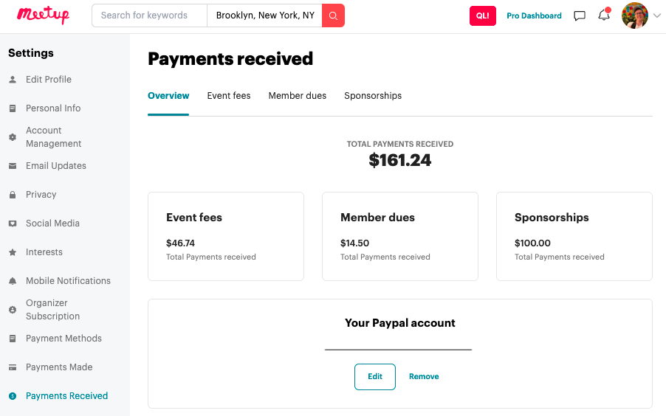Click the Edit Profile person icon
The image size is (666, 416).
point(13,80)
